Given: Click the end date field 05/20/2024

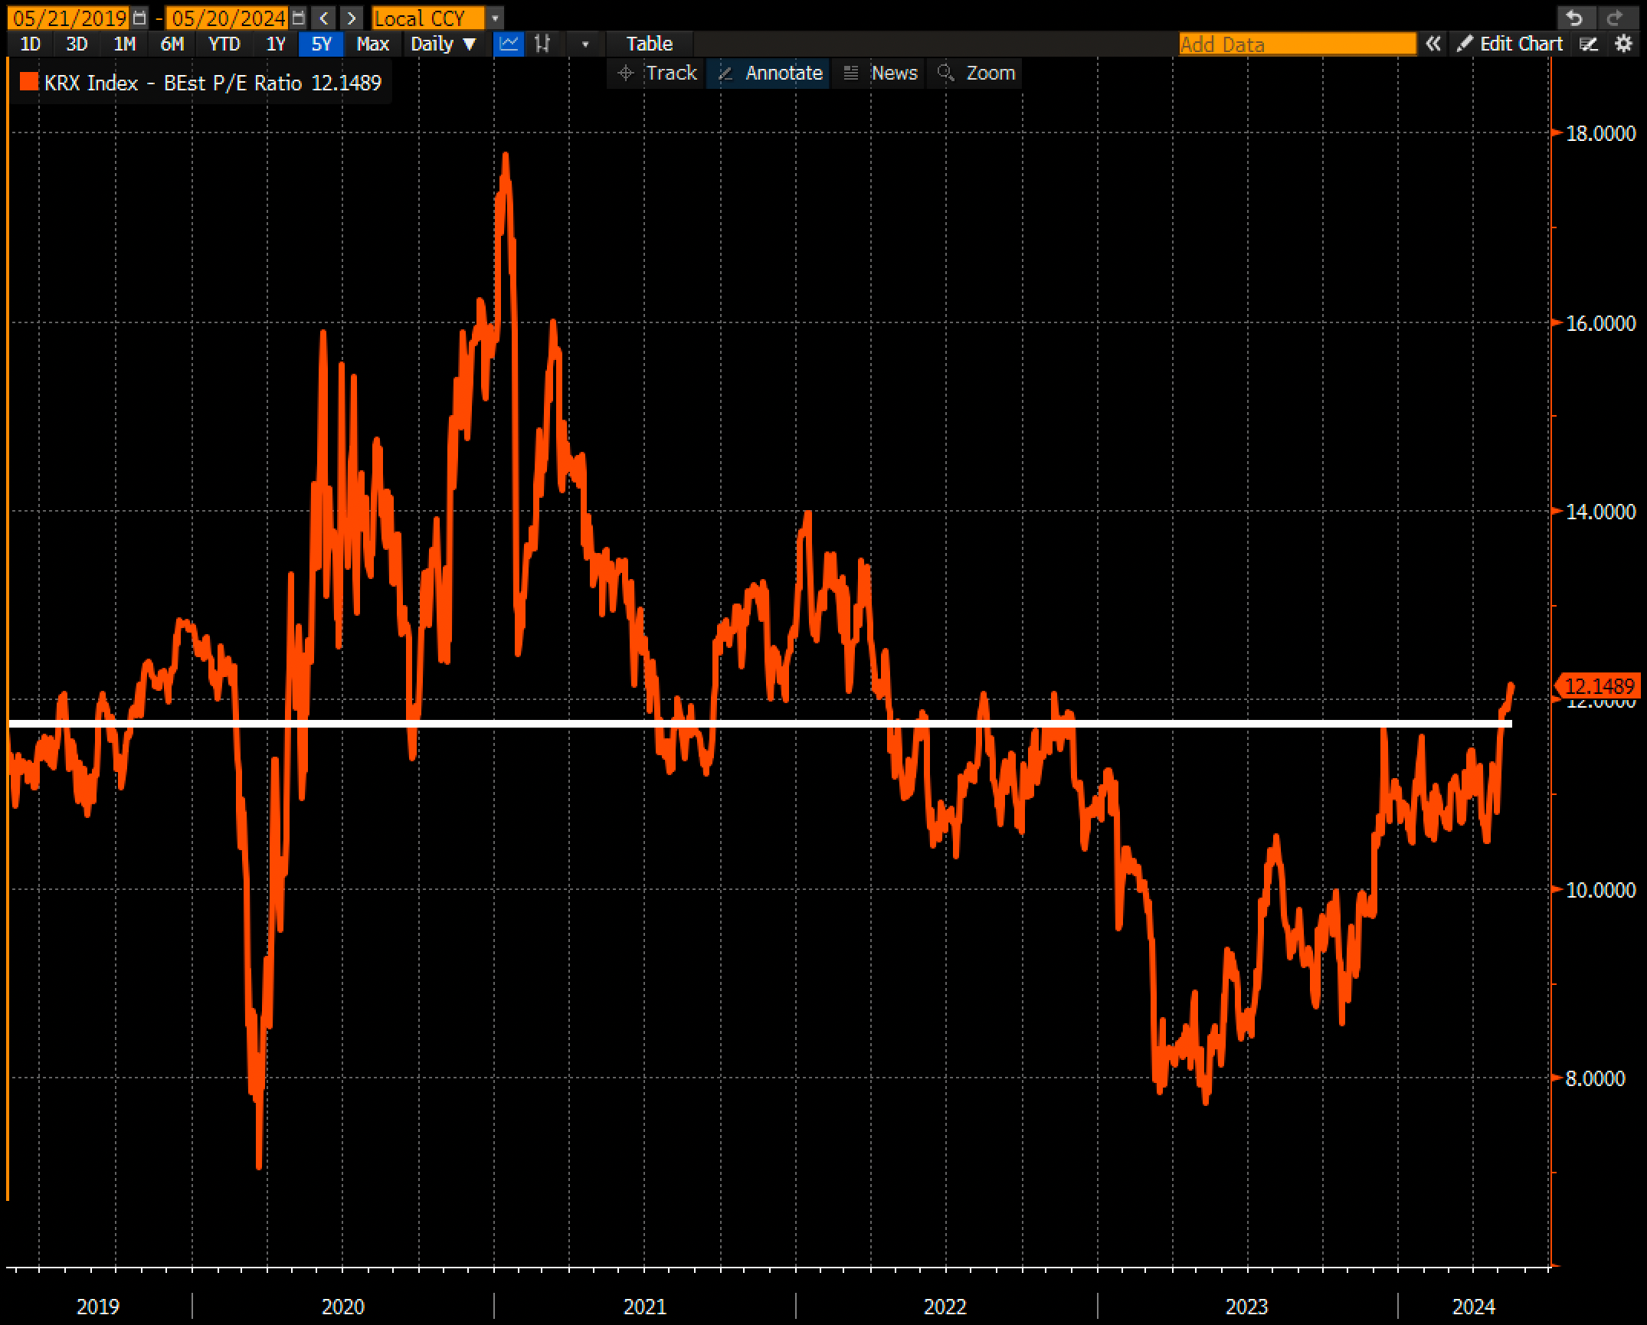Looking at the screenshot, I should tap(228, 18).
